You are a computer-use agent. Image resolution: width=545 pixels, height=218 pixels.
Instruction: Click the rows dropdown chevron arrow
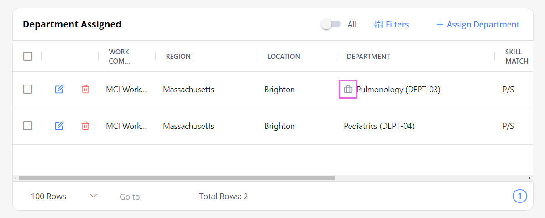click(x=93, y=196)
